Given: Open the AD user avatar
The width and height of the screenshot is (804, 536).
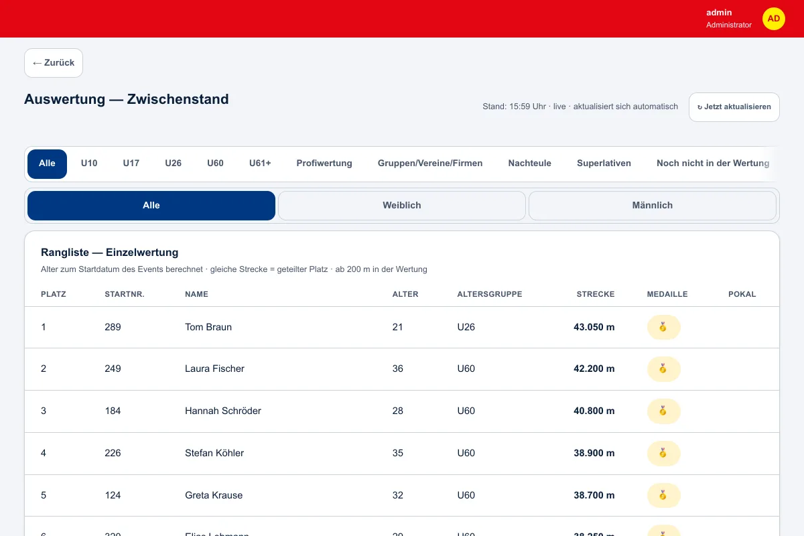Looking at the screenshot, I should coord(774,19).
